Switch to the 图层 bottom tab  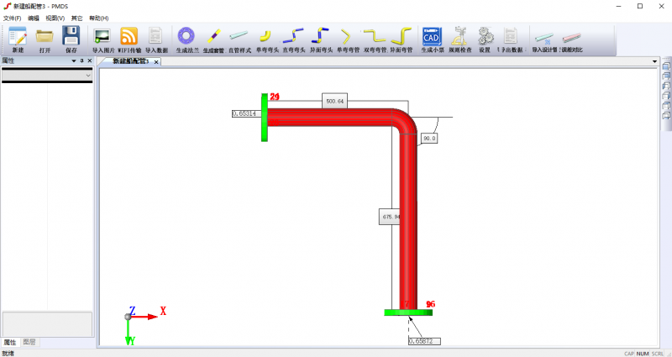(29, 342)
